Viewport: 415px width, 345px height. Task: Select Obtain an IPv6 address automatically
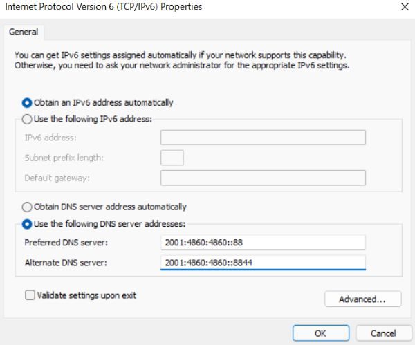tap(28, 102)
